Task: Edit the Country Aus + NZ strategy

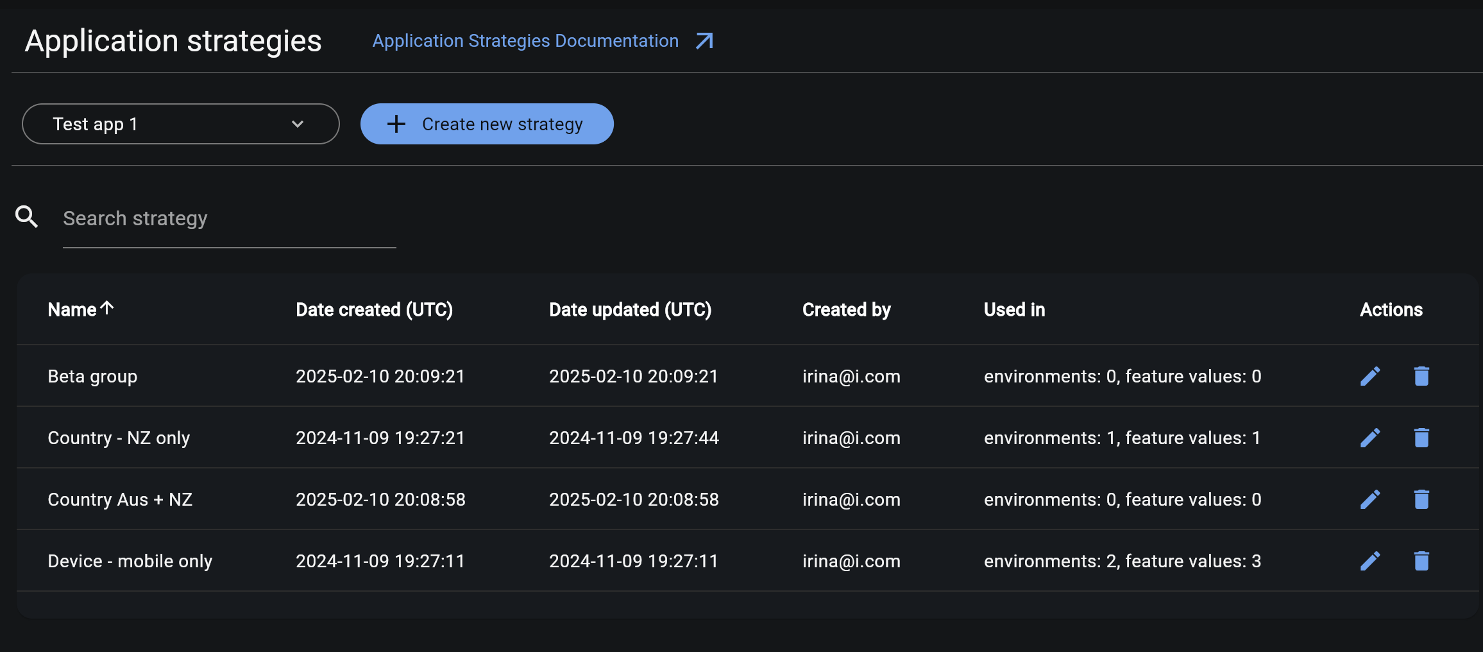Action: point(1370,499)
